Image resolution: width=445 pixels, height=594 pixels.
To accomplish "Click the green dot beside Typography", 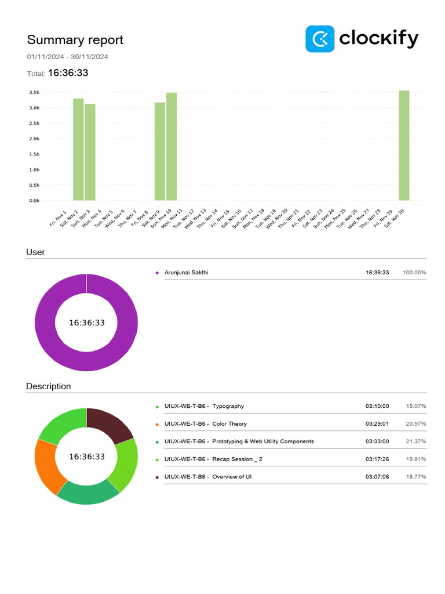I will pyautogui.click(x=157, y=407).
